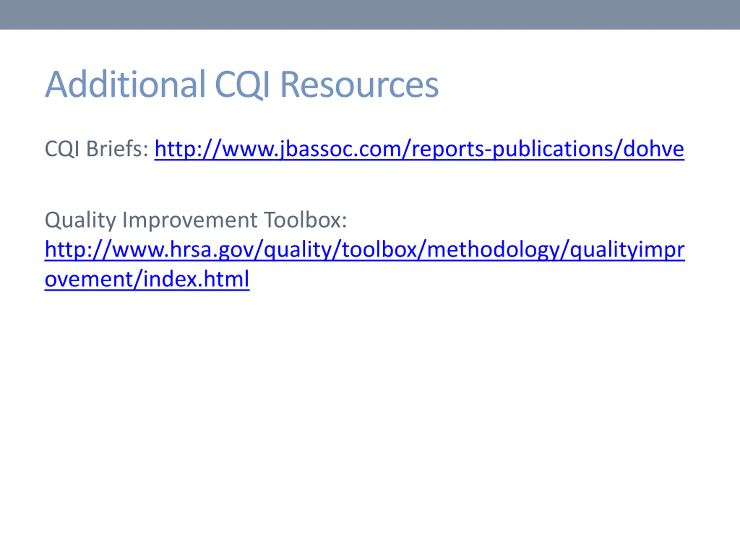
Task: Click the 'Quality Improvement Toolbox:' label text
Action: (196, 221)
